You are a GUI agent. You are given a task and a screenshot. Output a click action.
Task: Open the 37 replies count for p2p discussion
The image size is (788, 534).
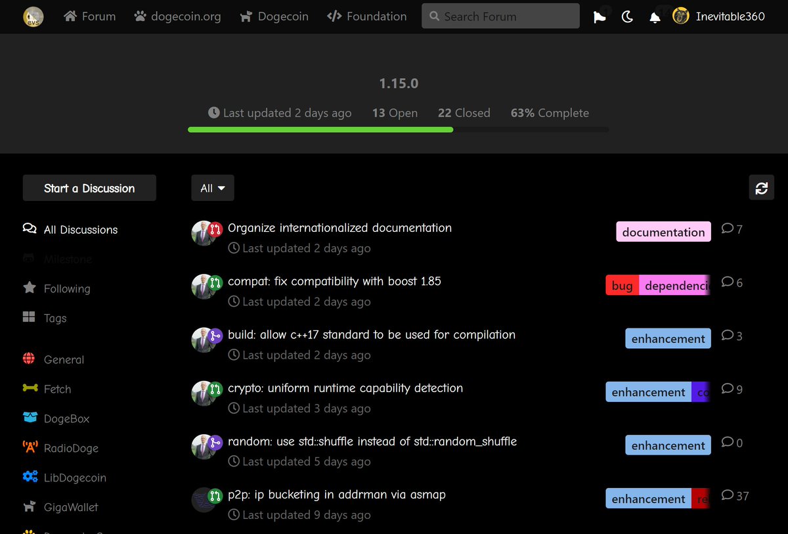[735, 495]
